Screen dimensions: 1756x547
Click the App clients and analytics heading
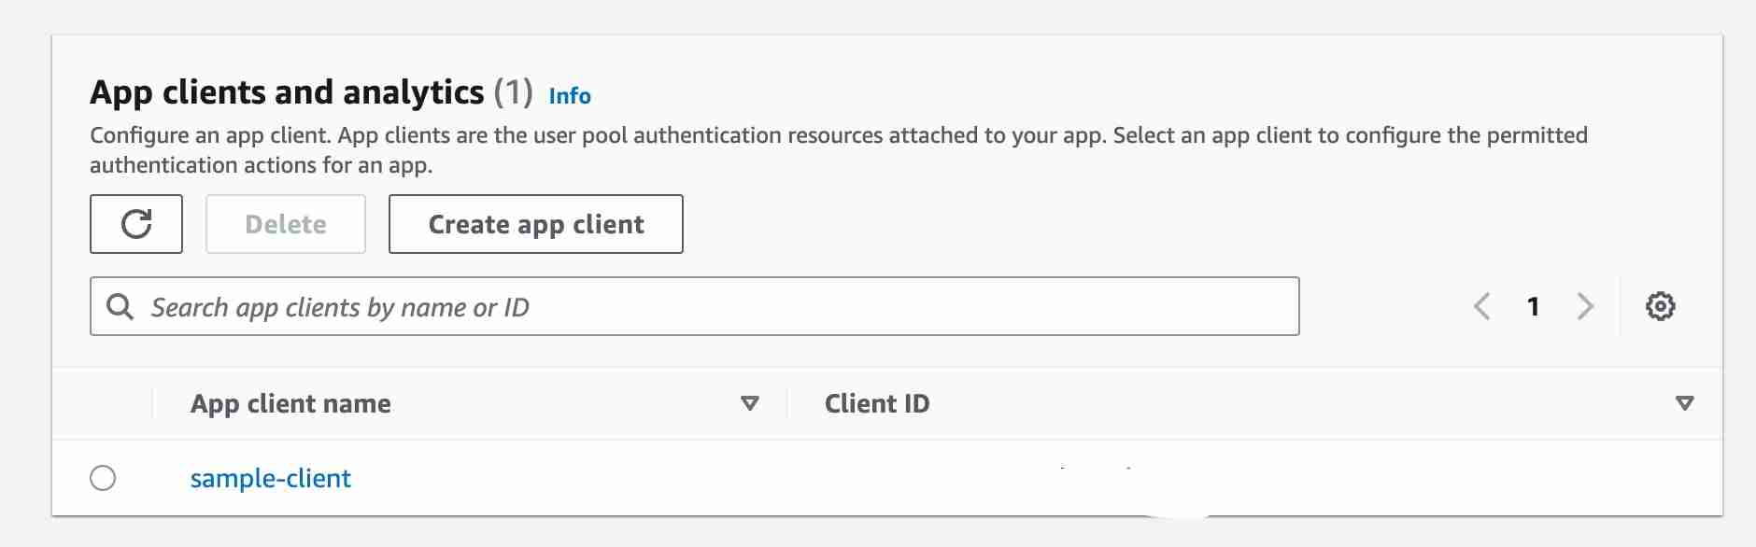click(x=287, y=92)
